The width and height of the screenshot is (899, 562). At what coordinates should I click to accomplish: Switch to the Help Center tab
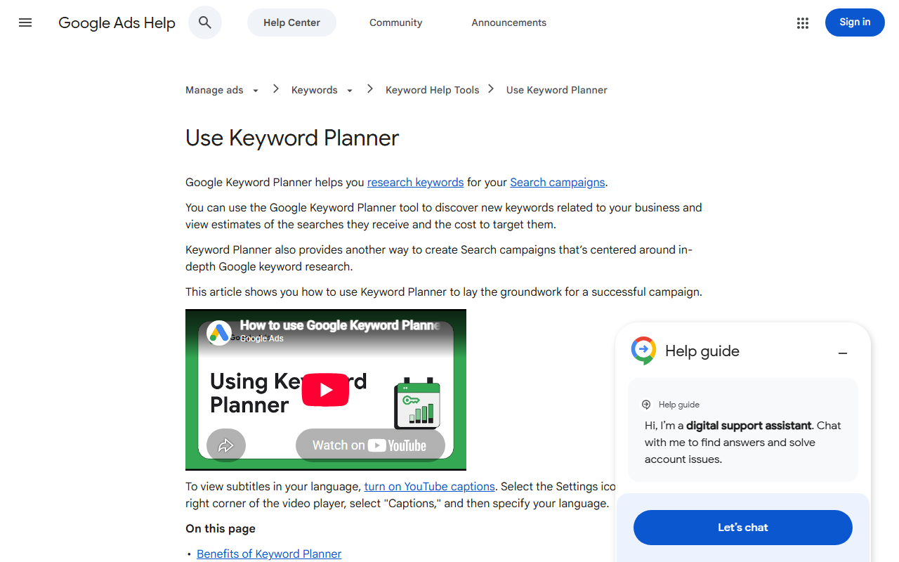point(291,22)
